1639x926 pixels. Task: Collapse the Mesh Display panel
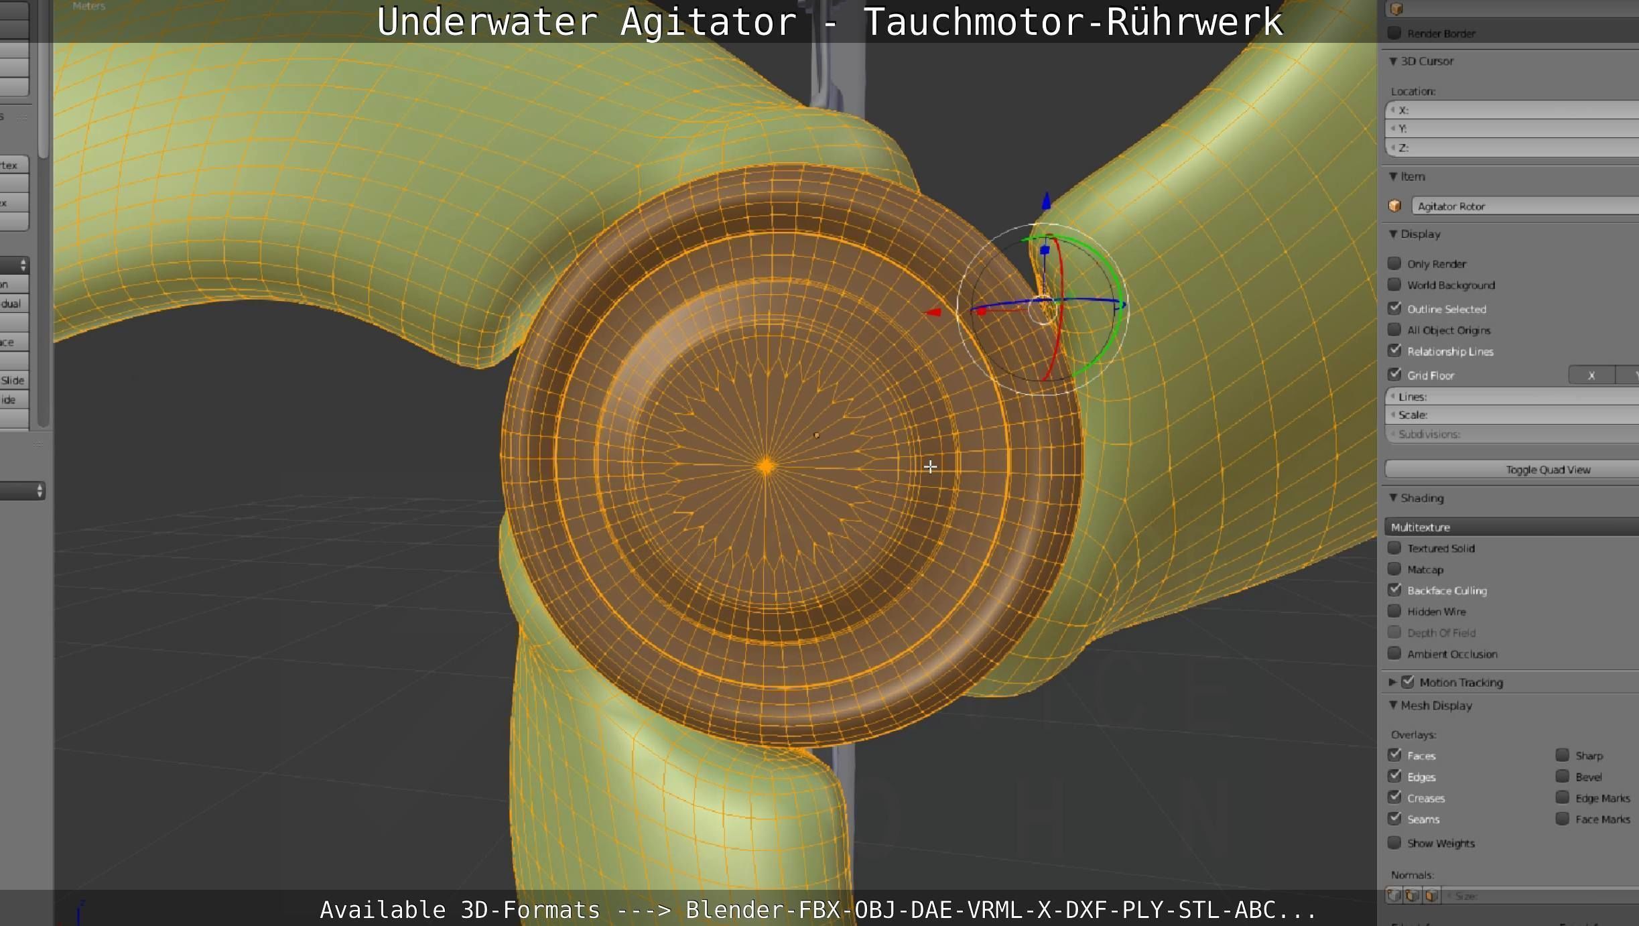click(1393, 705)
